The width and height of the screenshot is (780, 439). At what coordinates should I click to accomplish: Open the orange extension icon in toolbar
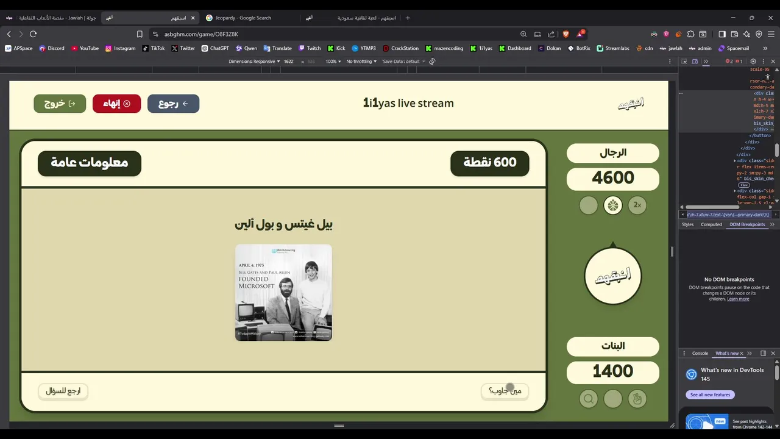[678, 34]
